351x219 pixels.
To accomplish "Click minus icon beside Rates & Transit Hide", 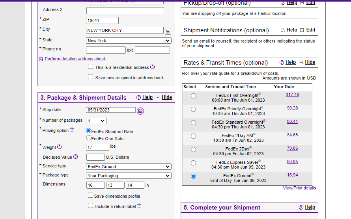I will point(301,63).
